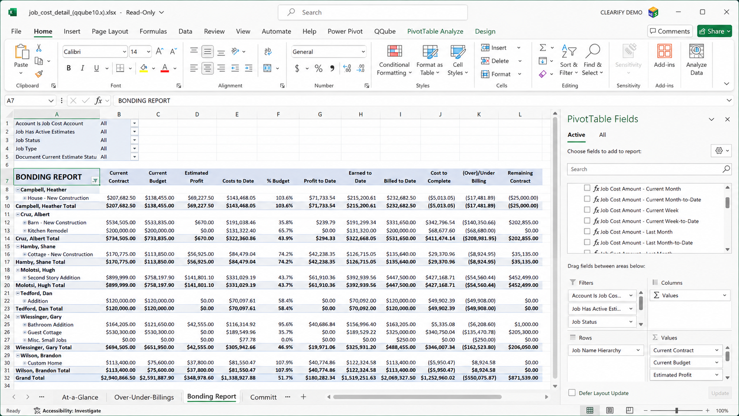Switch to the PivotTable Analyze tab
The width and height of the screenshot is (739, 416).
(x=435, y=31)
